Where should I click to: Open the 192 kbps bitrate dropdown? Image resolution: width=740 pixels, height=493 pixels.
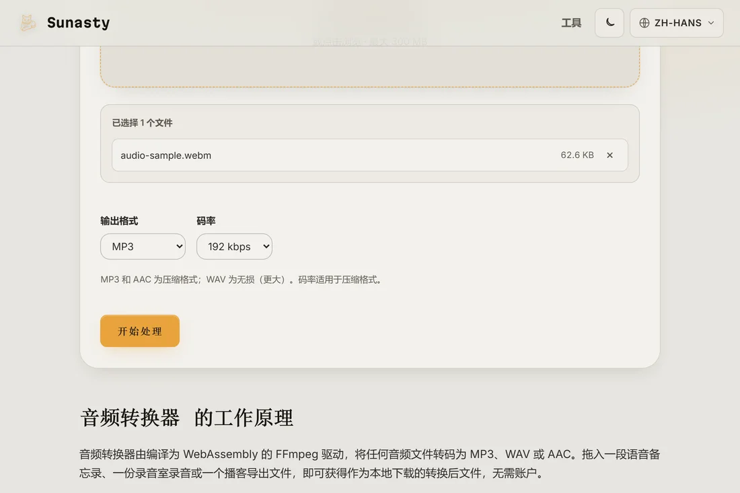pyautogui.click(x=234, y=246)
